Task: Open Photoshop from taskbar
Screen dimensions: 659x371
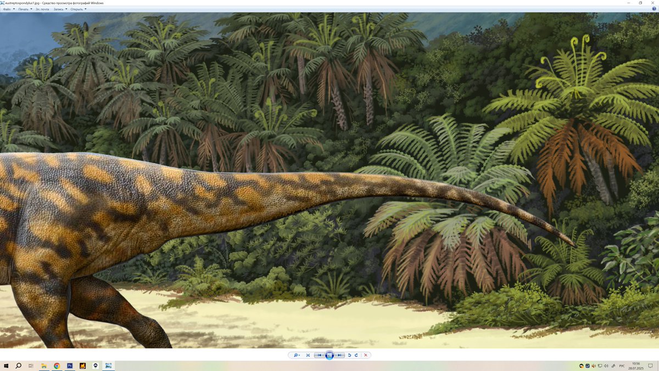Action: click(70, 366)
